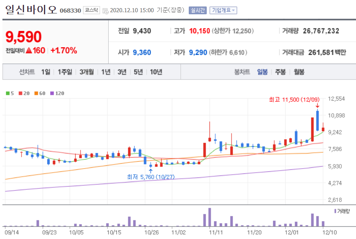Select the 5년 line chart tab

138,72
